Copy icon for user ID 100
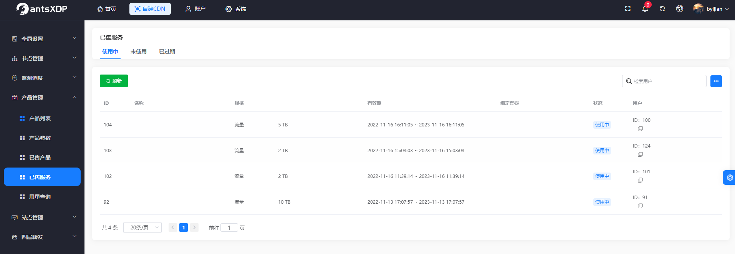The height and width of the screenshot is (254, 735). [x=640, y=129]
